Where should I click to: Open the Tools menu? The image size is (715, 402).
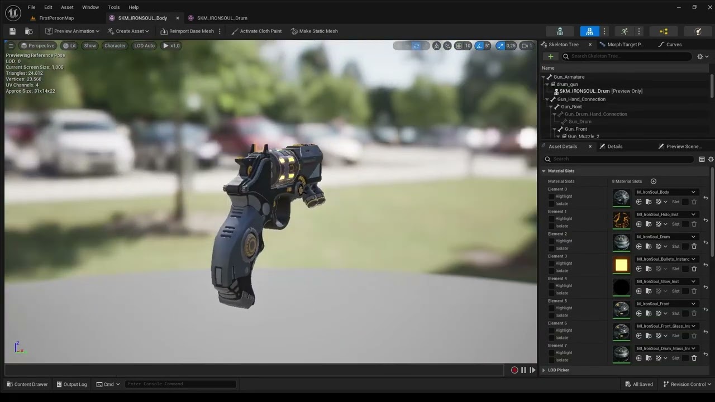pyautogui.click(x=113, y=7)
